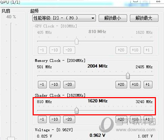
Task: Increase Memory Clock by 1
Action: (x=148, y=84)
